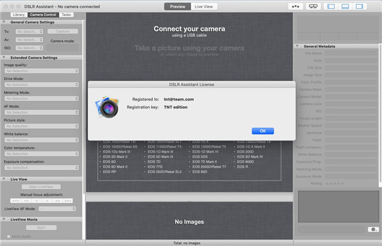
Task: Click 'EOS 90D' in the camera list
Action: click(200, 172)
